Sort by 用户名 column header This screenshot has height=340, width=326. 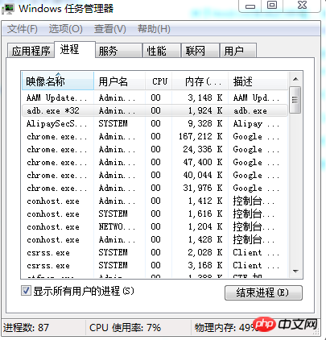pyautogui.click(x=120, y=81)
